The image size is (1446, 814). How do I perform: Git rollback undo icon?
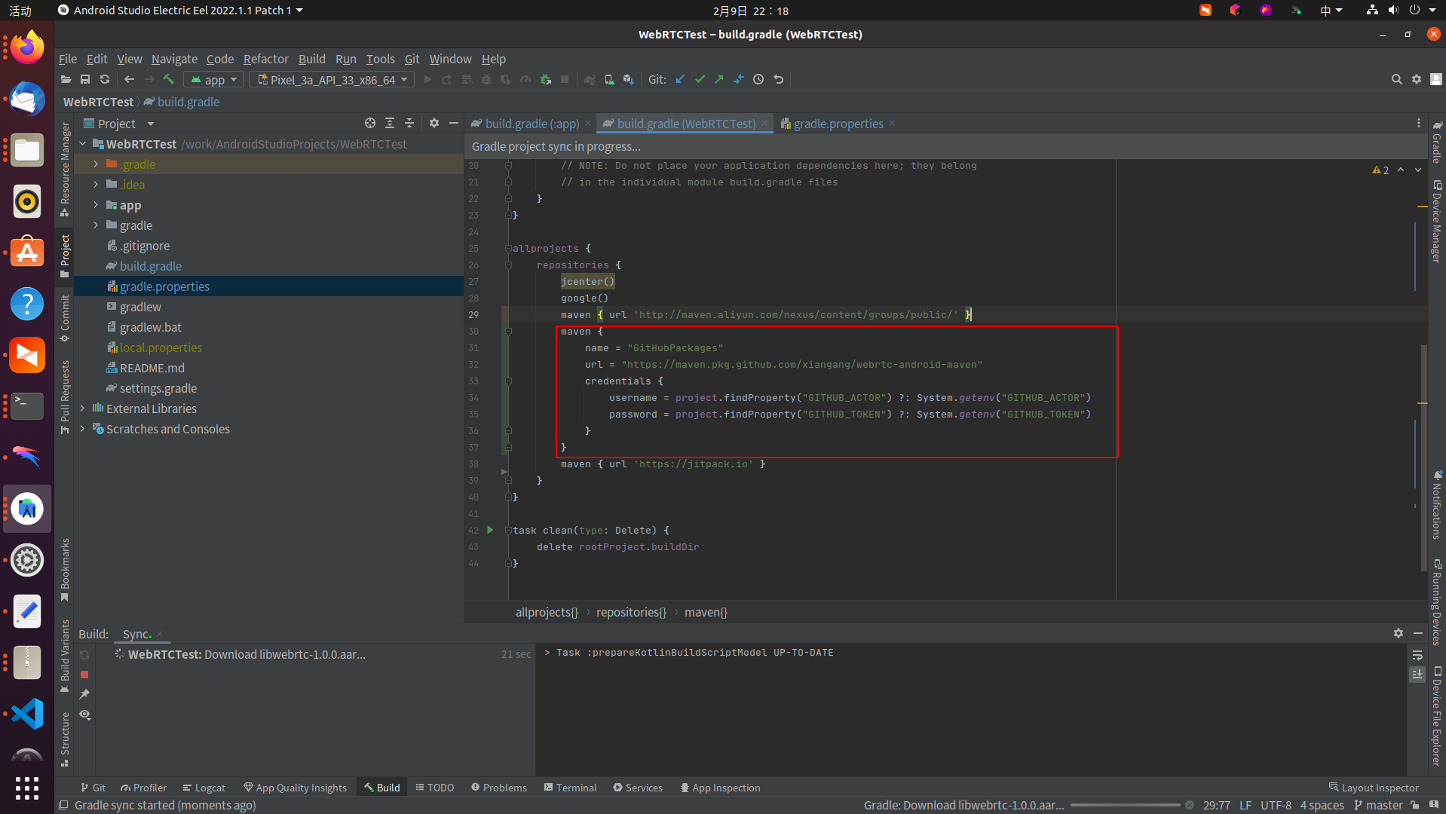coord(779,79)
